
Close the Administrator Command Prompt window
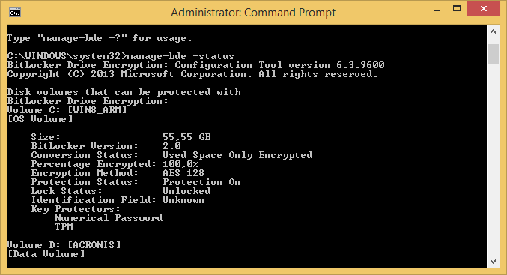click(483, 9)
